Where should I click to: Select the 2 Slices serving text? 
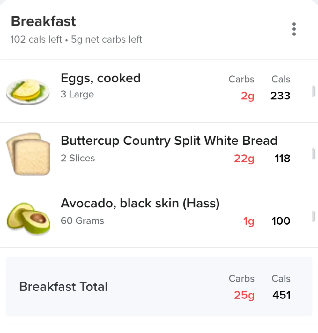click(x=78, y=158)
